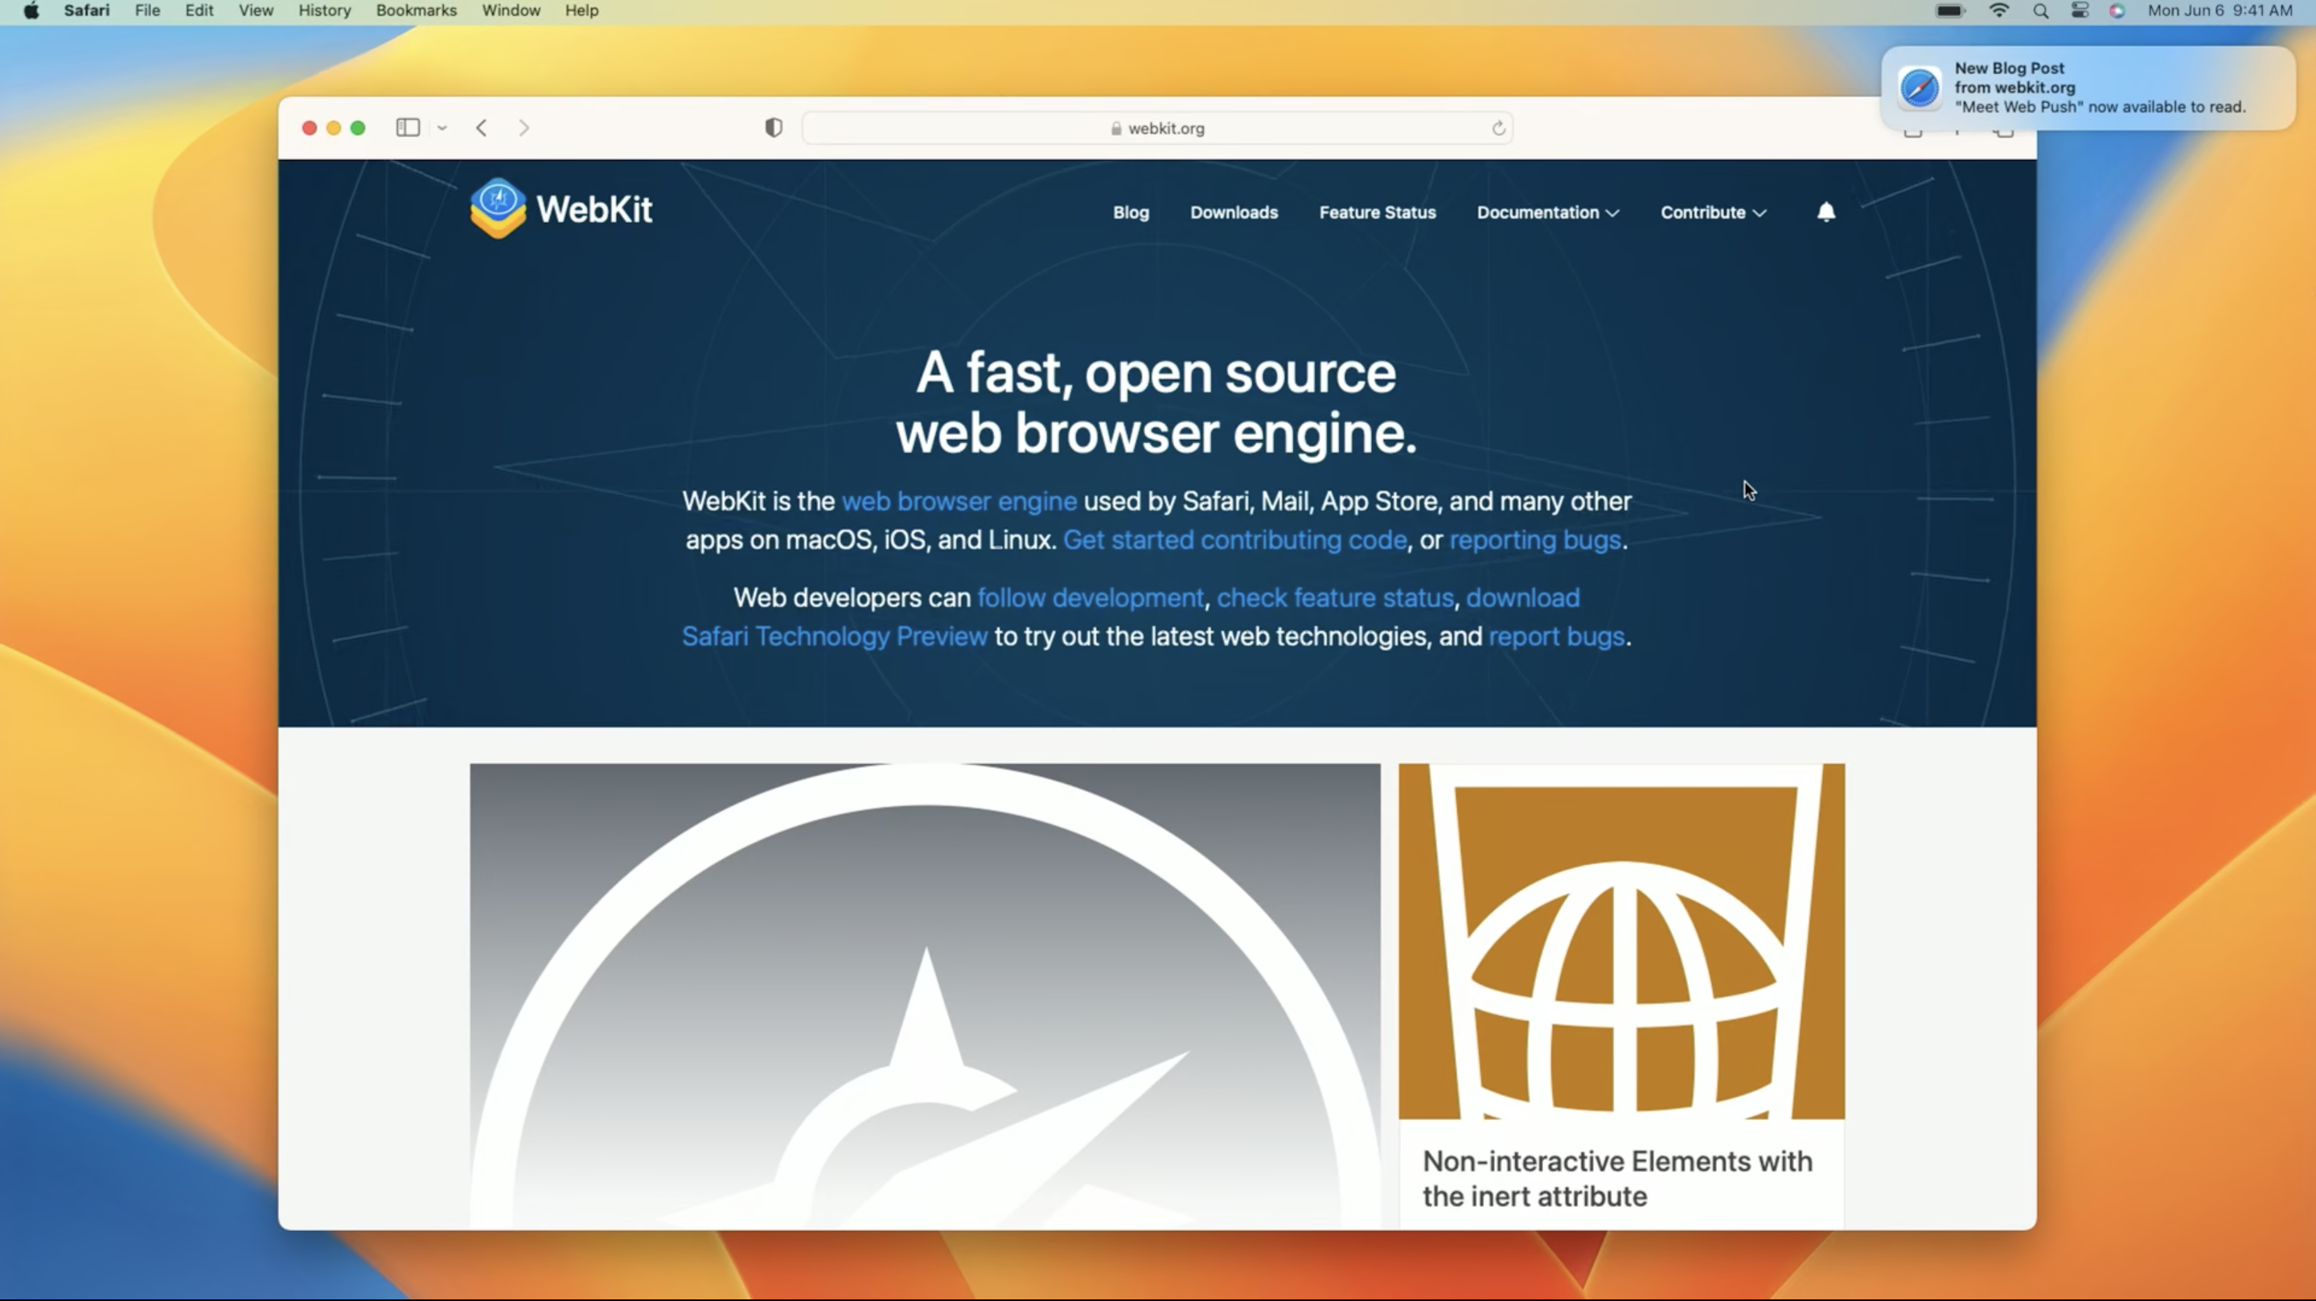
Task: Click the notification bell icon
Action: pyautogui.click(x=1826, y=211)
